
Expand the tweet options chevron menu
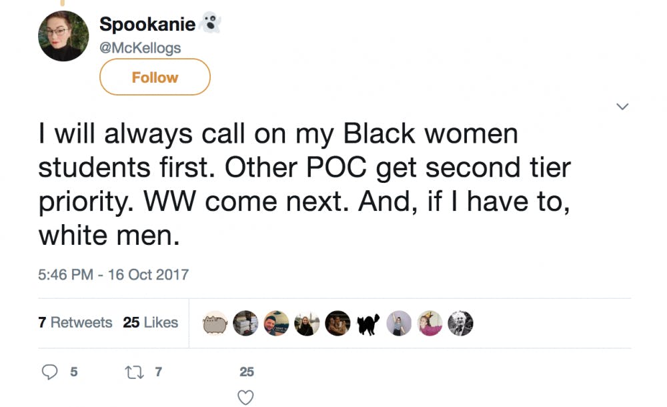click(622, 107)
